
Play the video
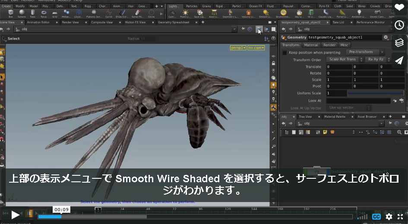click(15, 215)
